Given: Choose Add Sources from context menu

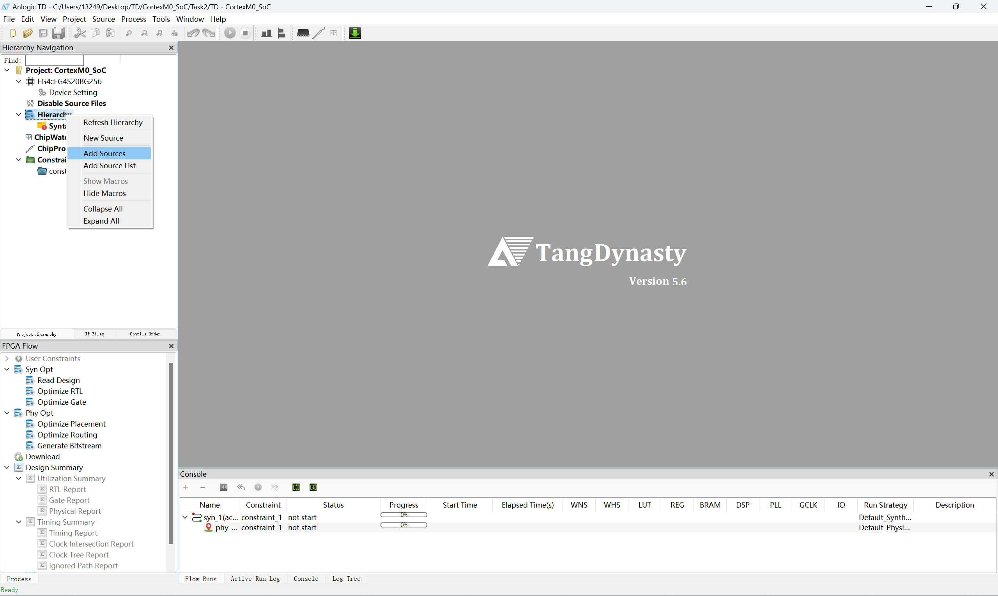Looking at the screenshot, I should coord(104,153).
